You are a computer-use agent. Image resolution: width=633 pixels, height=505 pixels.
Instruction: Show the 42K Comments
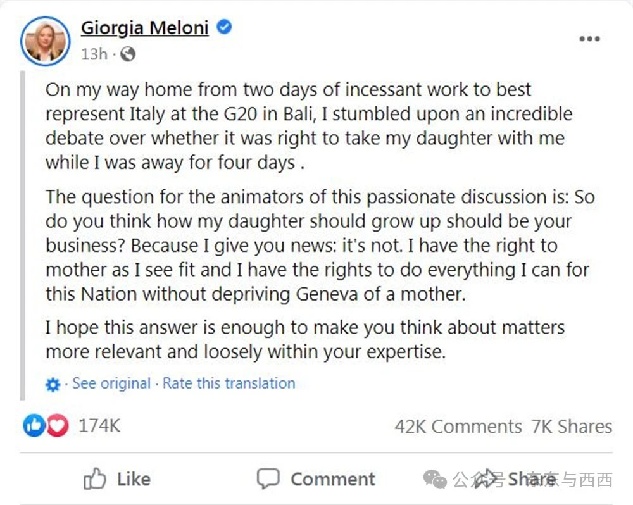tap(458, 427)
